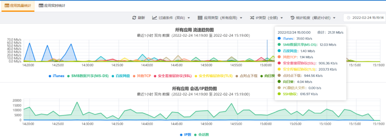This screenshot has width=386, height=139.
Task: Click the 统计粒度 history icon
Action: pyautogui.click(x=292, y=18)
